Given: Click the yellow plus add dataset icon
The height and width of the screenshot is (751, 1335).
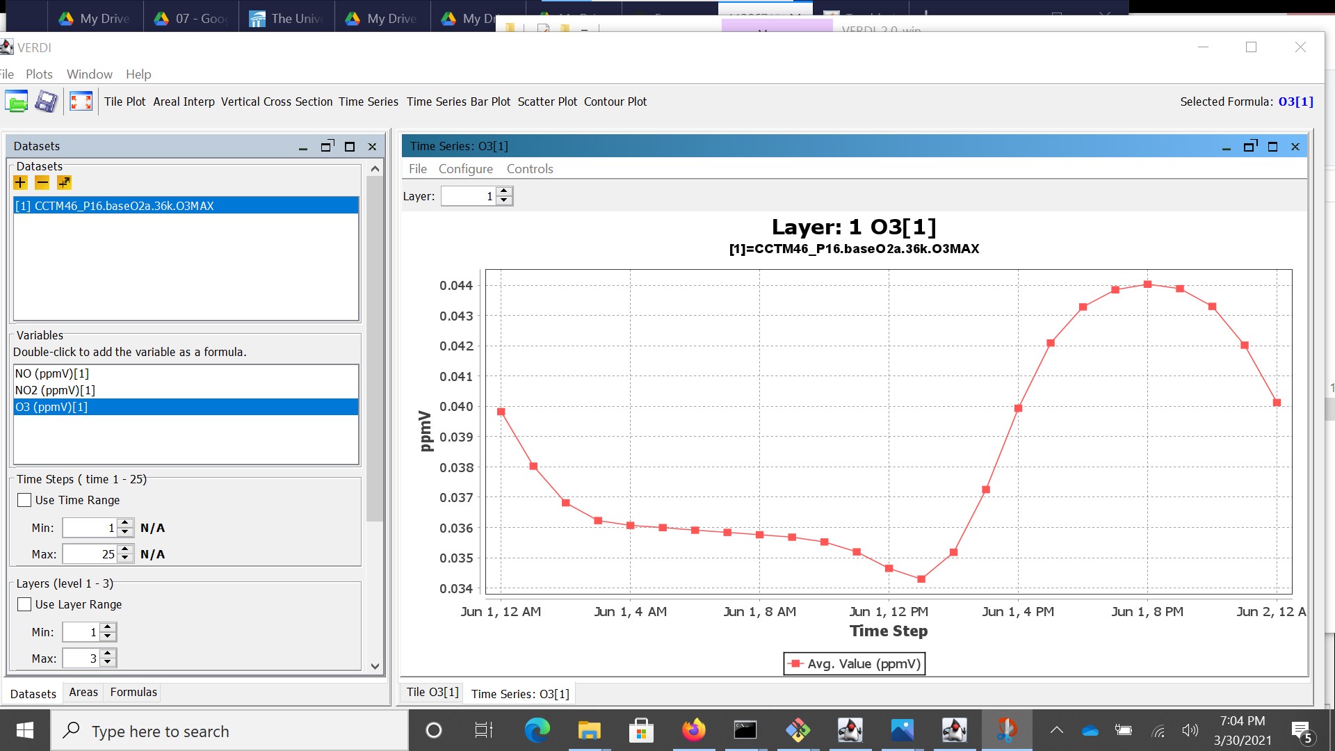Looking at the screenshot, I should pyautogui.click(x=21, y=183).
